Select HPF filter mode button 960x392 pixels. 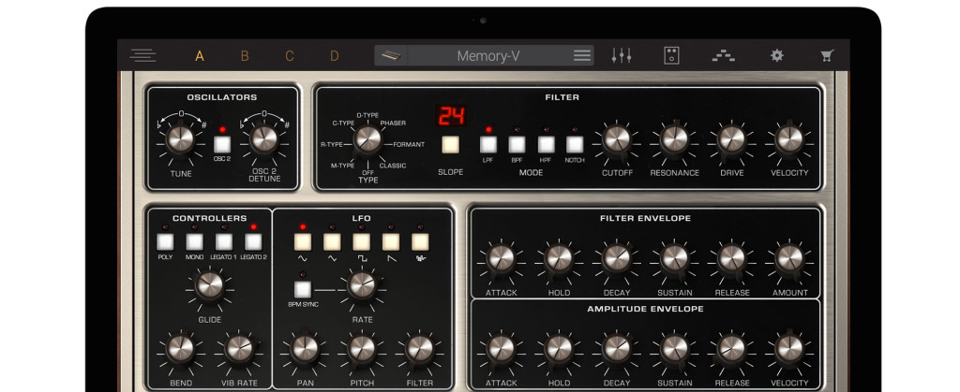tap(546, 144)
